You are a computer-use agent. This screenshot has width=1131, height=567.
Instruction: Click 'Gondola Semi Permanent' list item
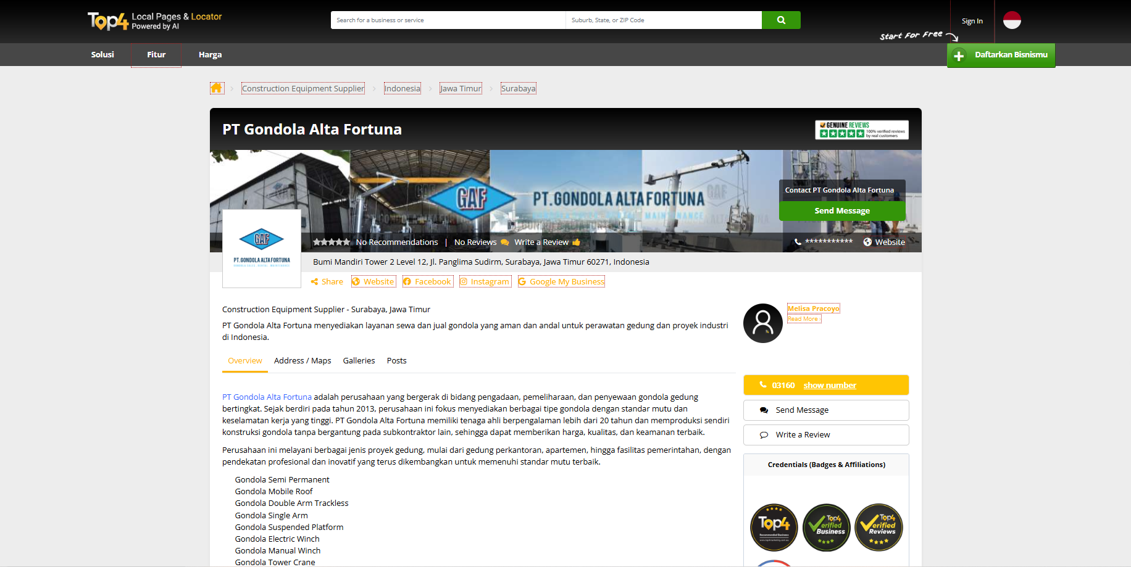tap(282, 479)
